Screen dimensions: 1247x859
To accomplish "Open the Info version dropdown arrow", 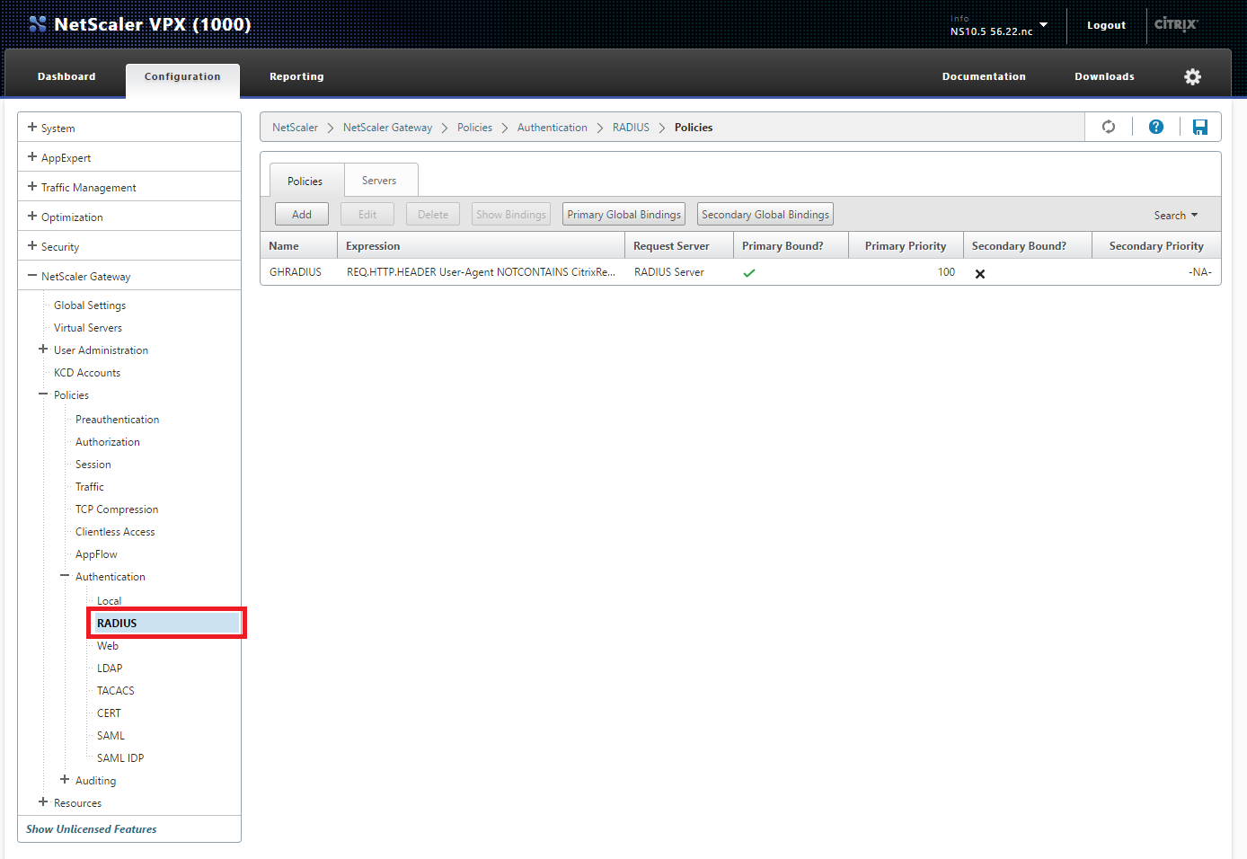I will click(1044, 24).
